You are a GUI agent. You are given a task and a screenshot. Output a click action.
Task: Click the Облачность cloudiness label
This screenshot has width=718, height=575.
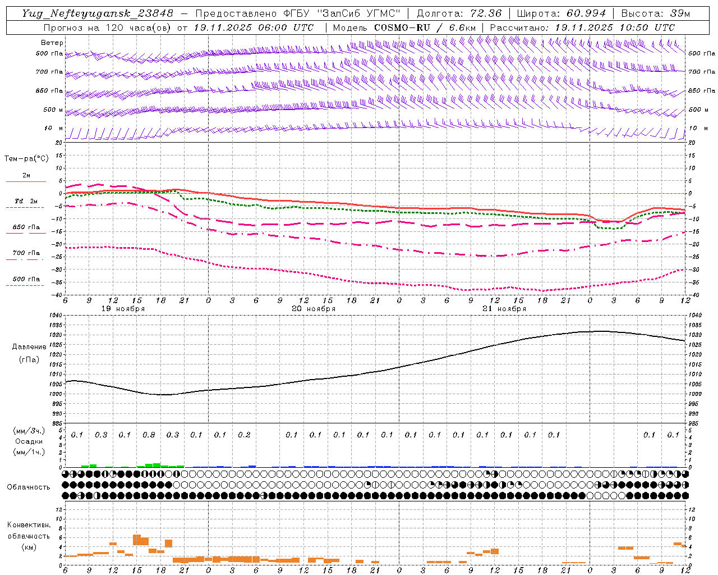[29, 487]
